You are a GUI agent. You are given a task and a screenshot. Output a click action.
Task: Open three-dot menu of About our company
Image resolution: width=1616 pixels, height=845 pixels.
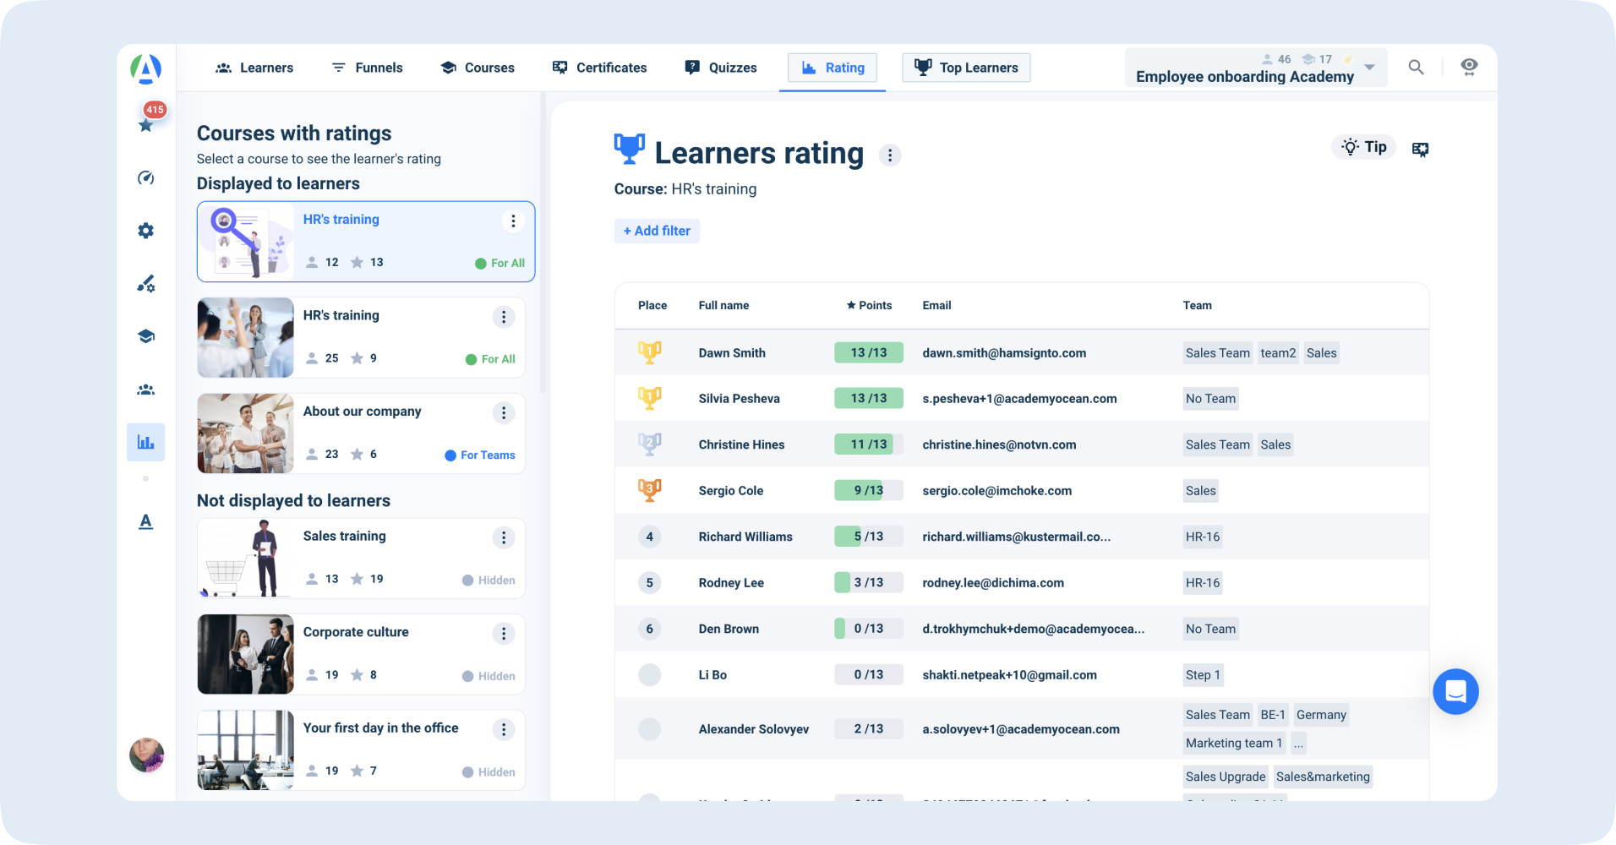[x=504, y=412]
